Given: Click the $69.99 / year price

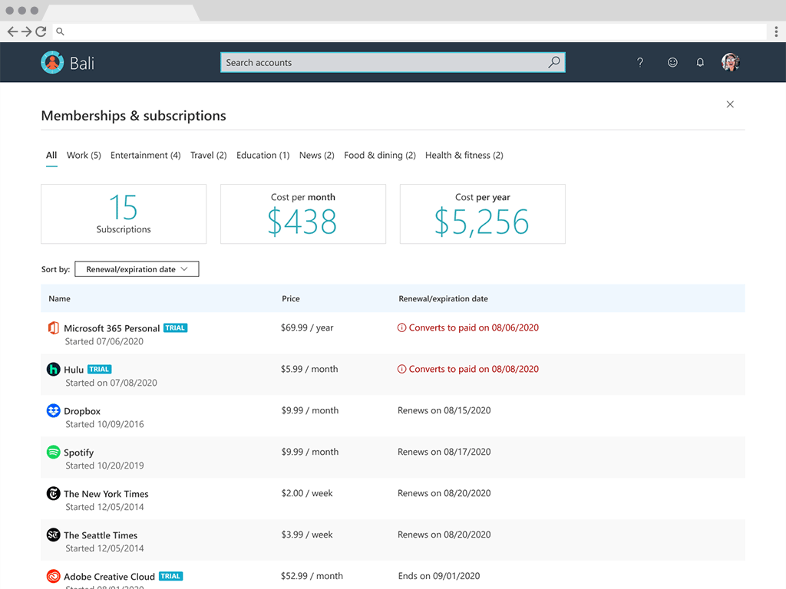Looking at the screenshot, I should click(307, 327).
